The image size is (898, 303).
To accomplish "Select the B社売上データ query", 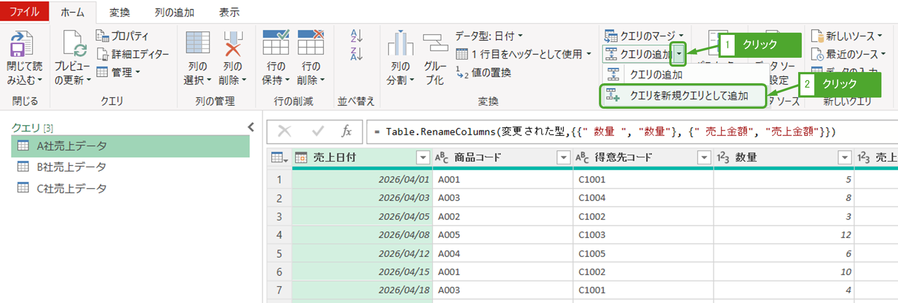I will [71, 167].
